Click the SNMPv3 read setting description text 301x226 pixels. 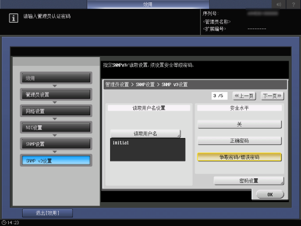pos(148,65)
